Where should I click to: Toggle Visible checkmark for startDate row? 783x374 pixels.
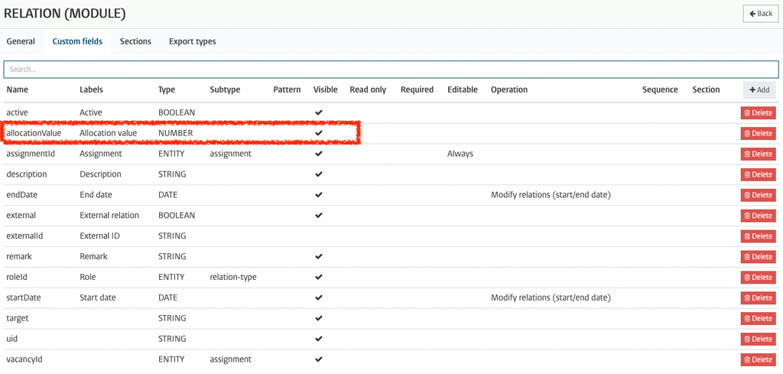pos(319,298)
